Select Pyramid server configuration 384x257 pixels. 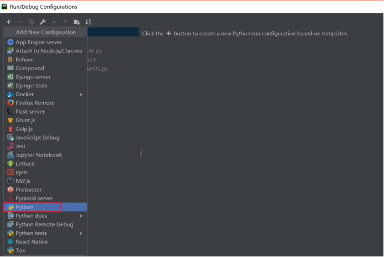click(x=45, y=198)
